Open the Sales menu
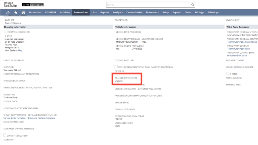258x145 pixels. point(188,12)
